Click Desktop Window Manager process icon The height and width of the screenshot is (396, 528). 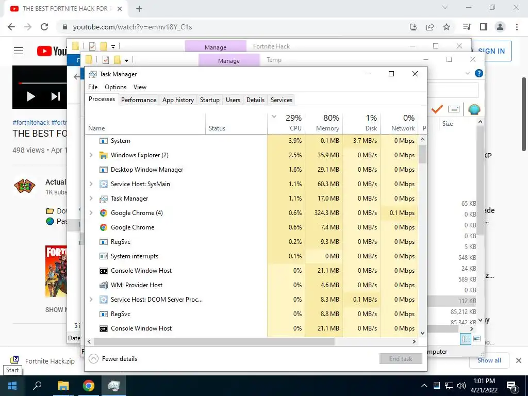click(103, 170)
